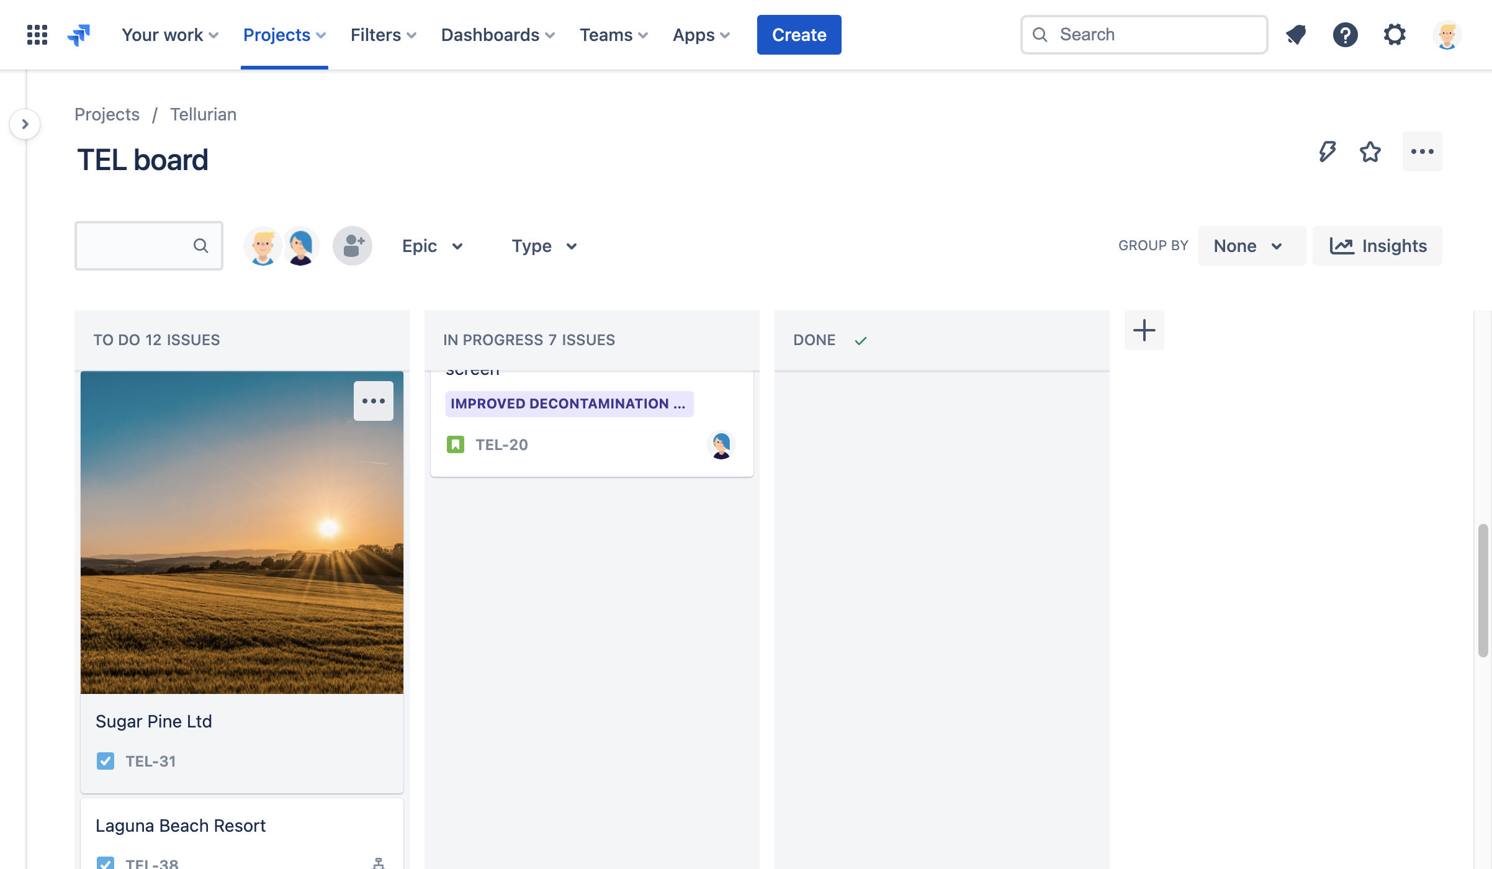Click the checkbox on TEL-38 card
Viewport: 1492px width, 869px height.
pos(104,864)
